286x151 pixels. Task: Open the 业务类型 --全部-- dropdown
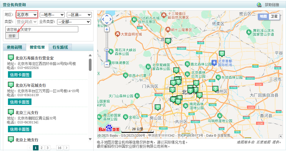[x=74, y=22]
